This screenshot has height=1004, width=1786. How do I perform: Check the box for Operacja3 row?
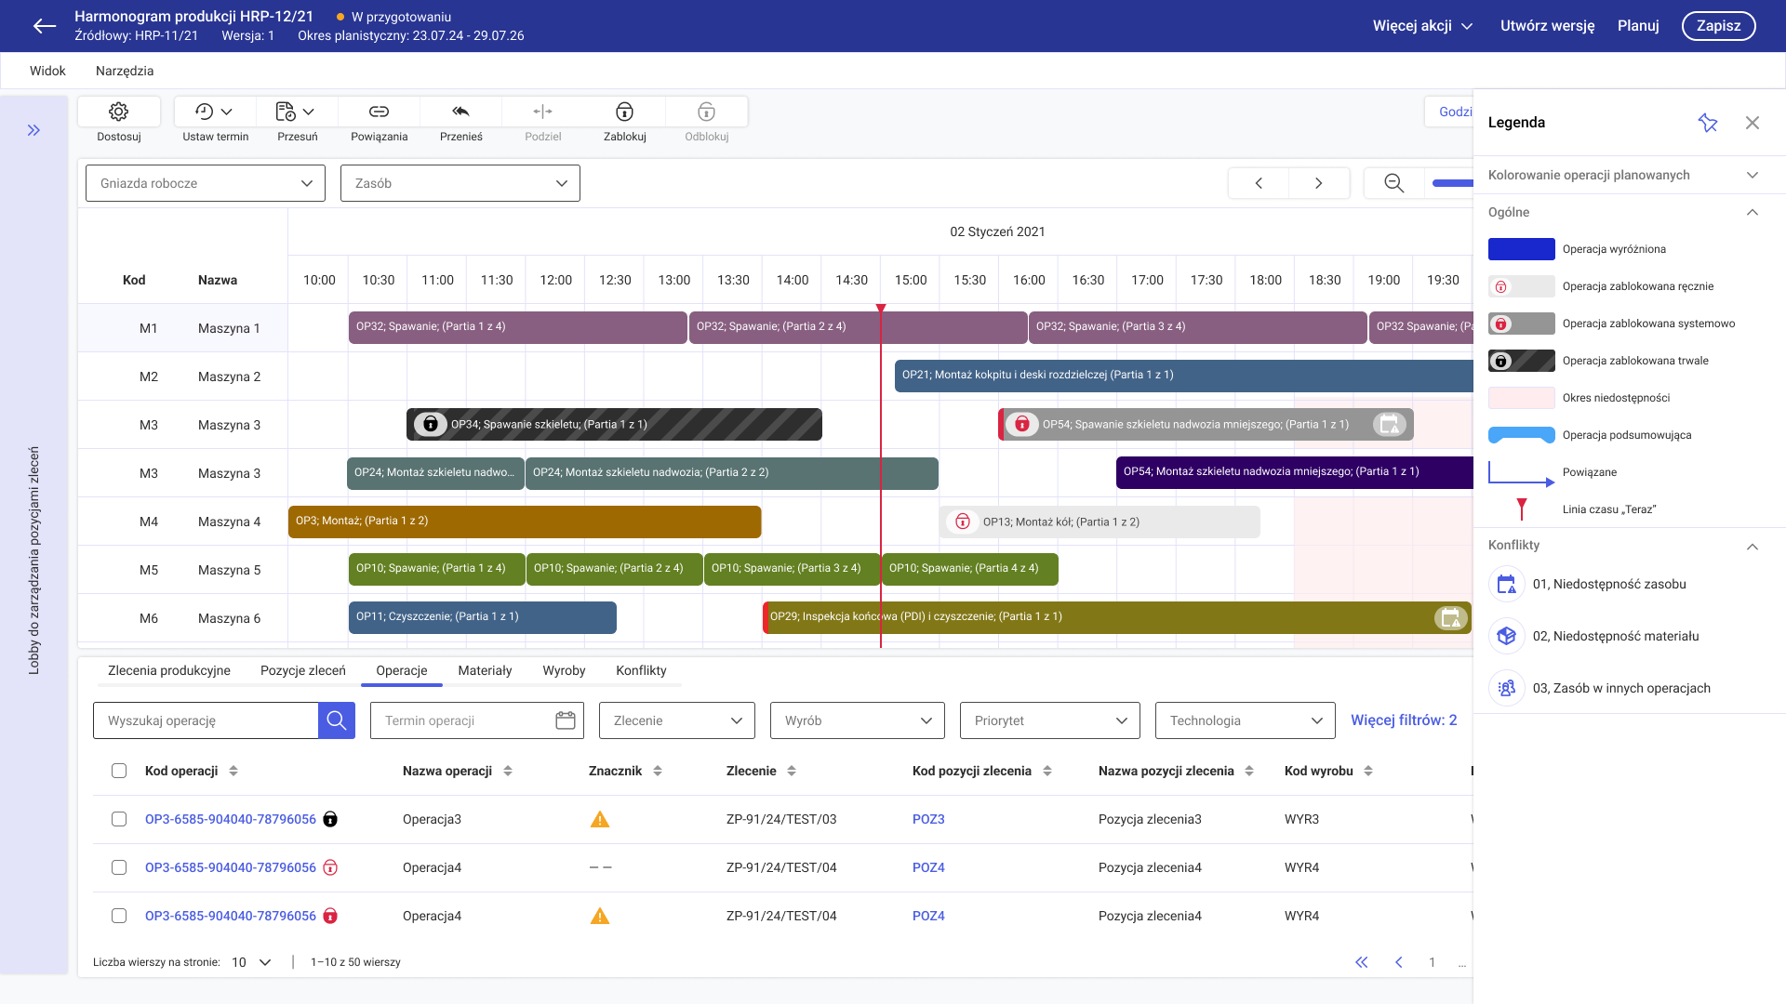tap(119, 819)
